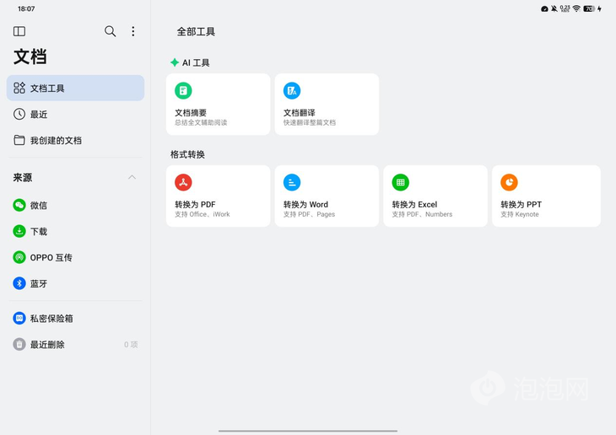Open the 文档摘要 AI tool

click(x=218, y=105)
